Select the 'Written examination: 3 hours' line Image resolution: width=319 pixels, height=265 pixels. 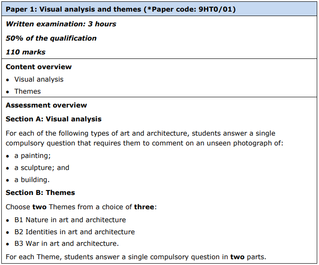61,24
